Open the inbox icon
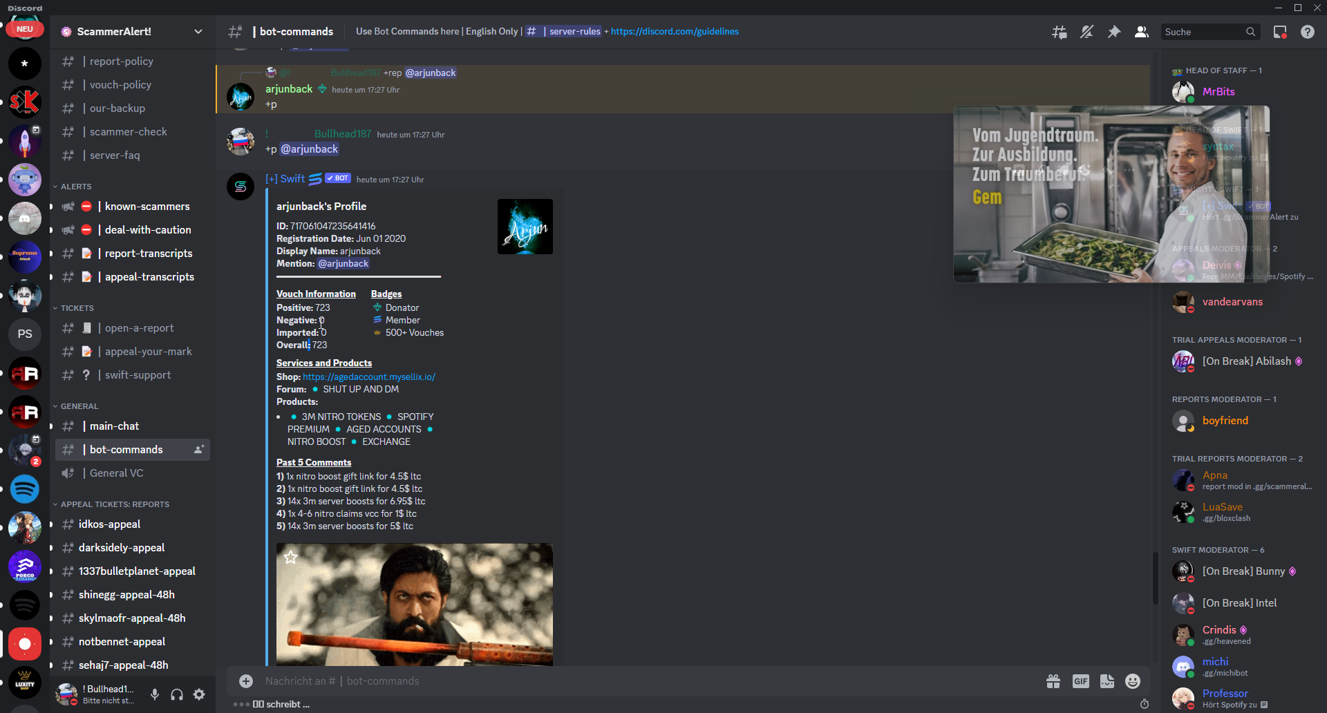The image size is (1327, 713). coord(1280,32)
